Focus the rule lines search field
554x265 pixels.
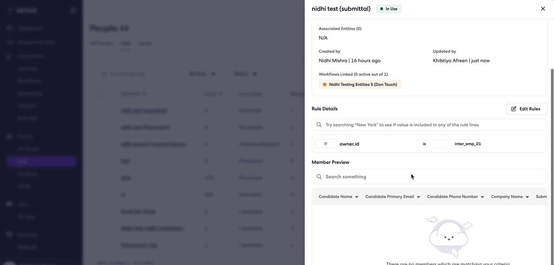429,125
